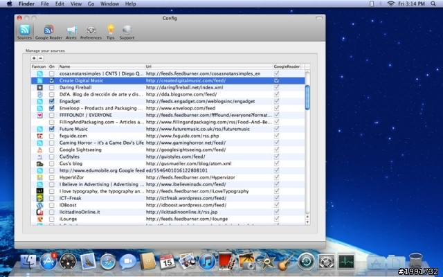Enable the fxguide.com source checkbox
This screenshot has height=277, width=443.
(51, 136)
